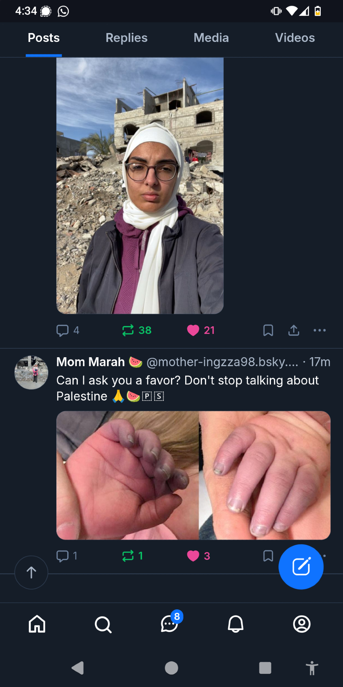The image size is (343, 687).
Task: Open the notifications bell
Action: (x=236, y=624)
